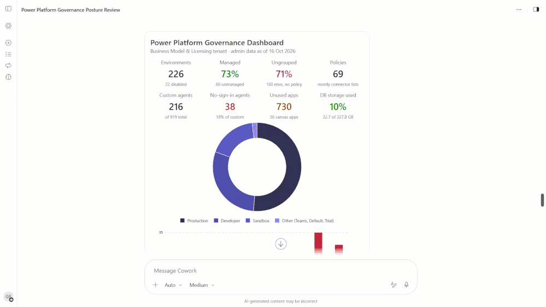The width and height of the screenshot is (546, 307).
Task: Click the Ungrouped value 71%
Action: (x=284, y=74)
